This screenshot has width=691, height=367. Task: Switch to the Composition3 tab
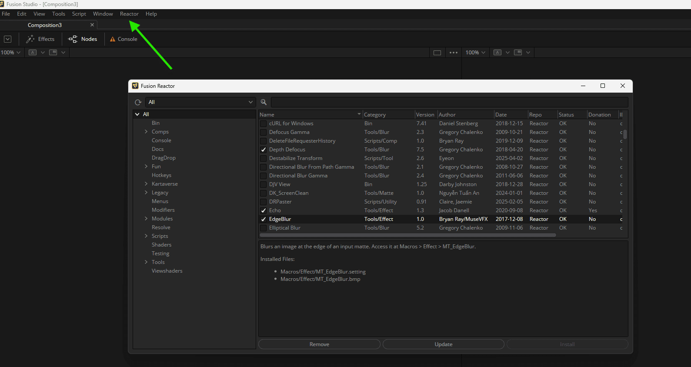point(45,25)
